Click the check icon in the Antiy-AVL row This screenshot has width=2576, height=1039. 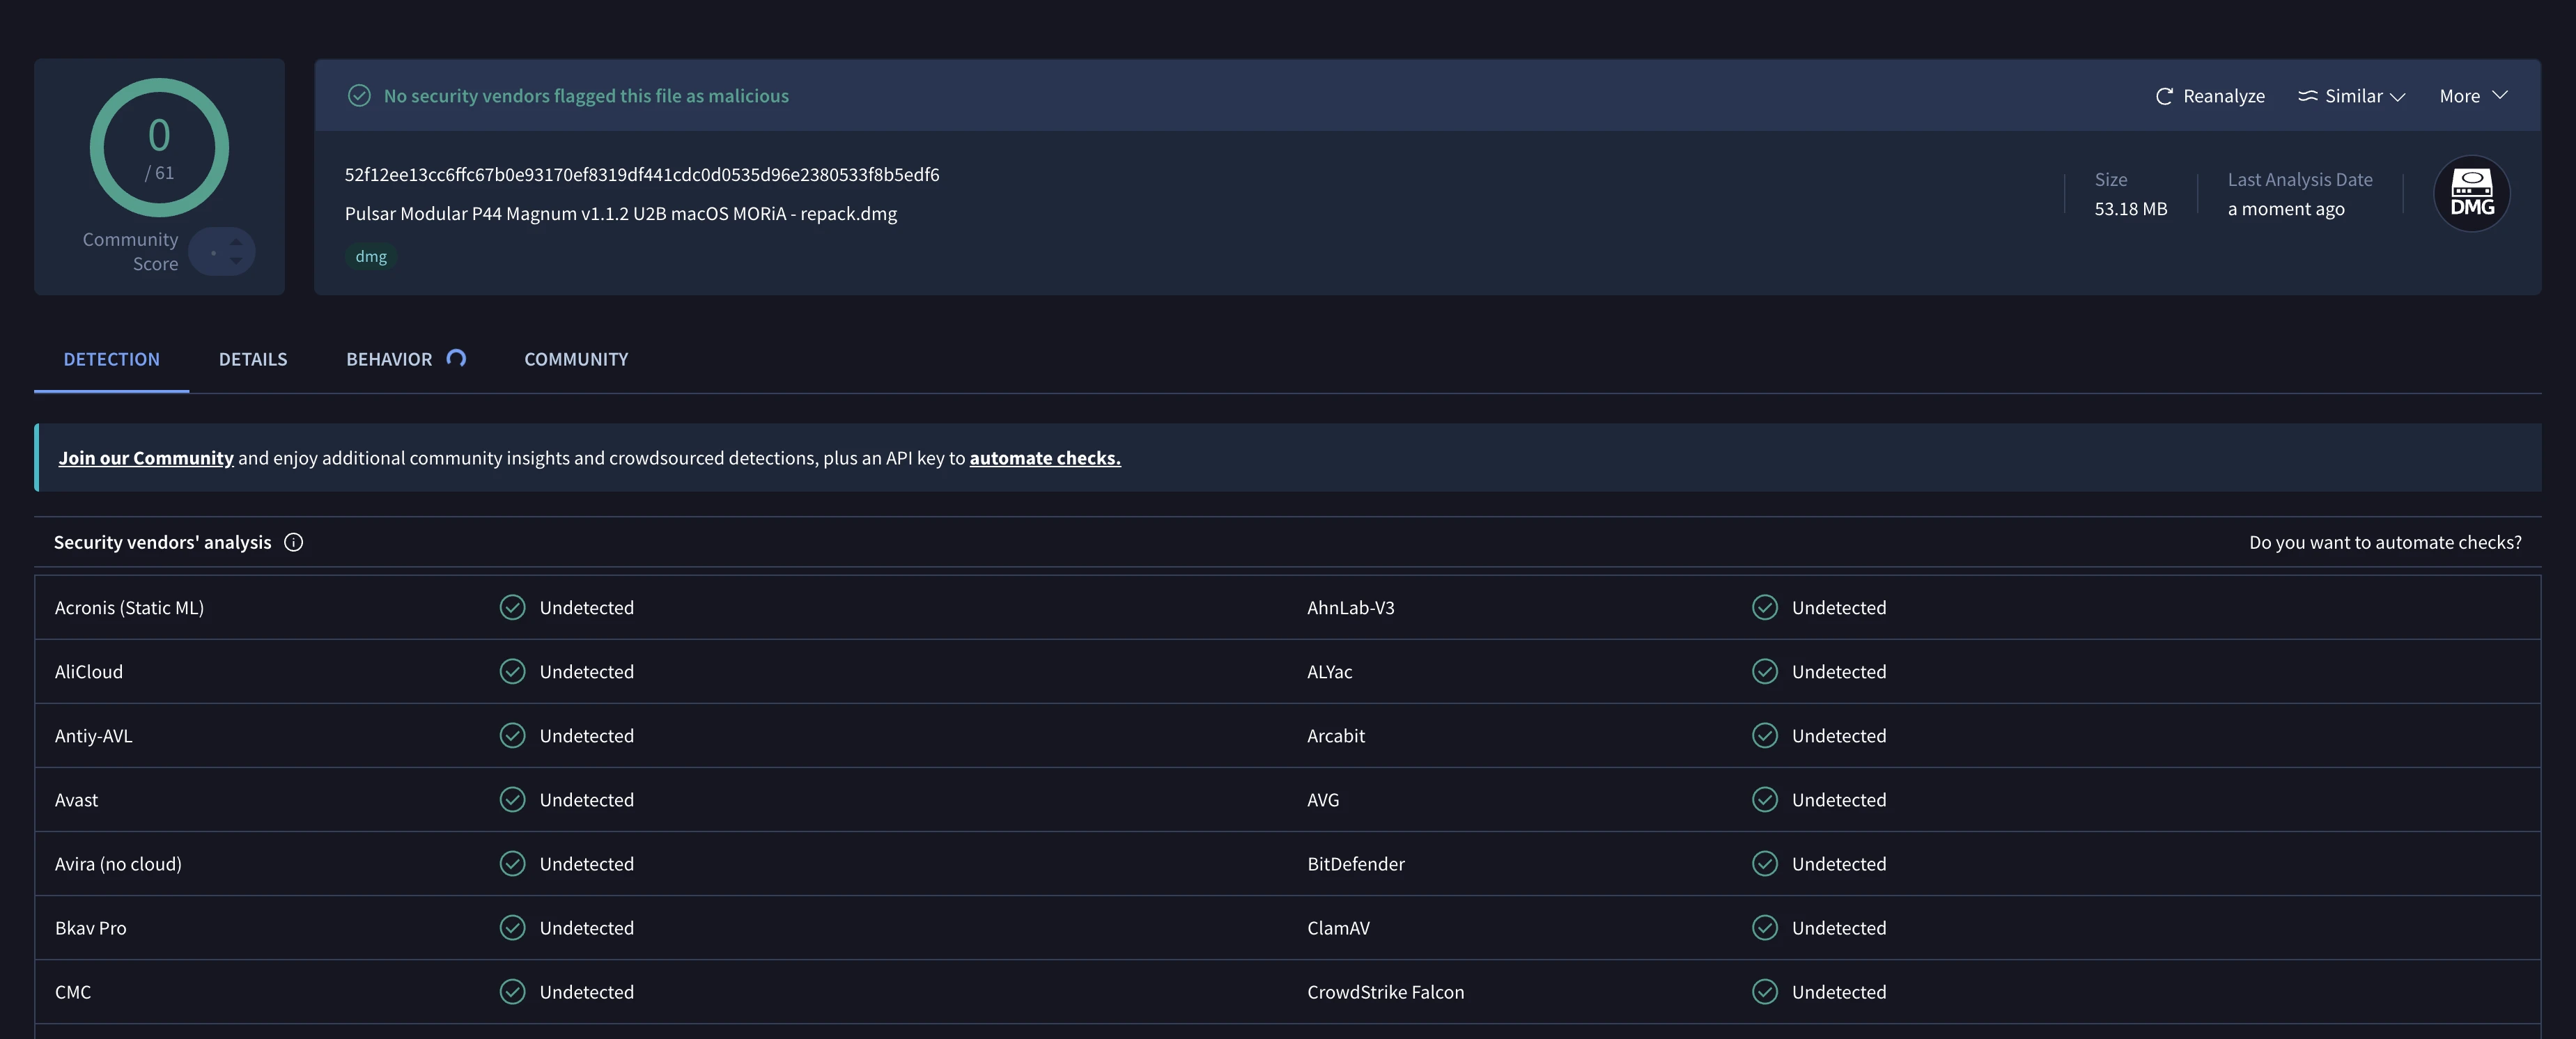pyautogui.click(x=512, y=735)
